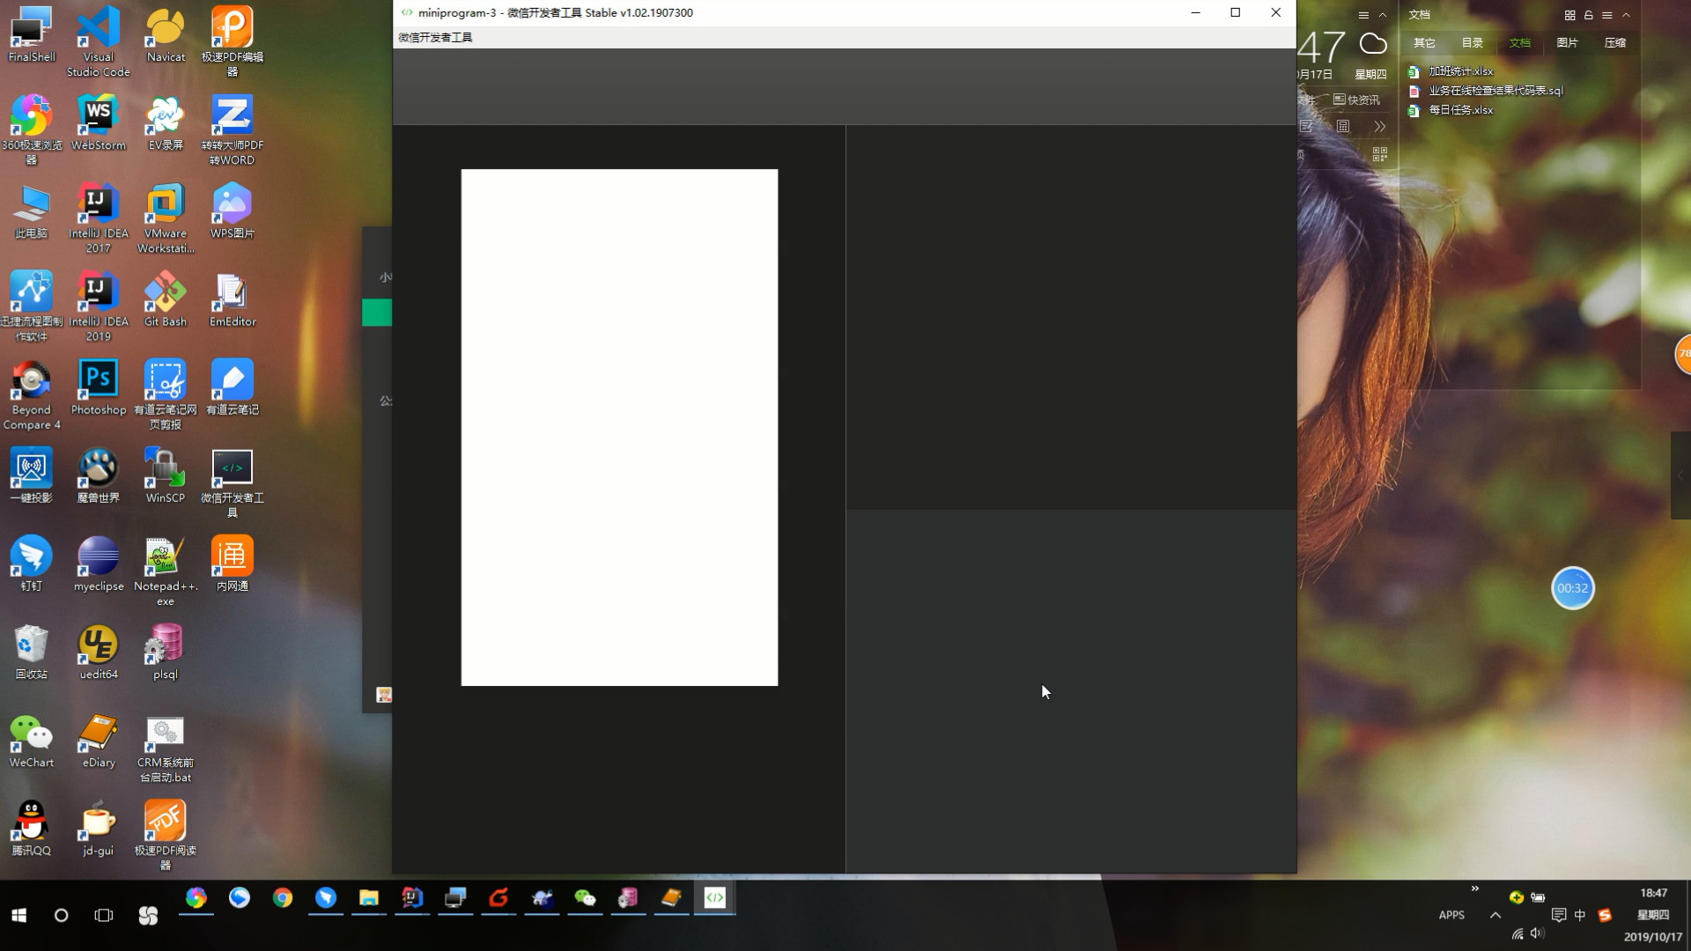Toggle the lock icon in the 文档 panel

click(x=1588, y=15)
